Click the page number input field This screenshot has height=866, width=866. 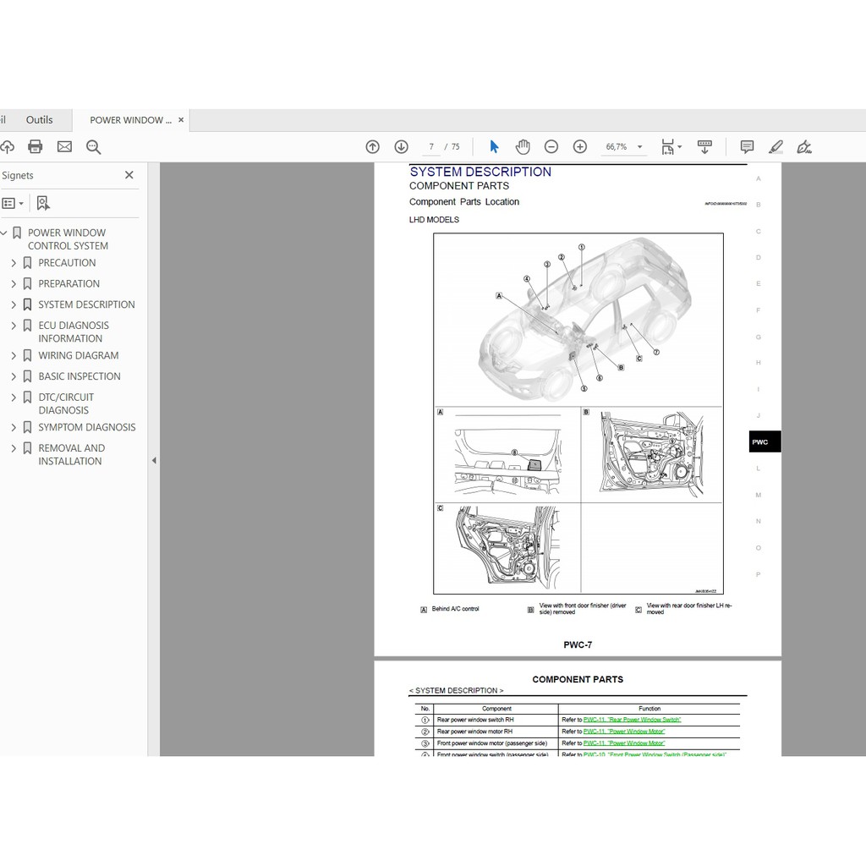click(431, 147)
